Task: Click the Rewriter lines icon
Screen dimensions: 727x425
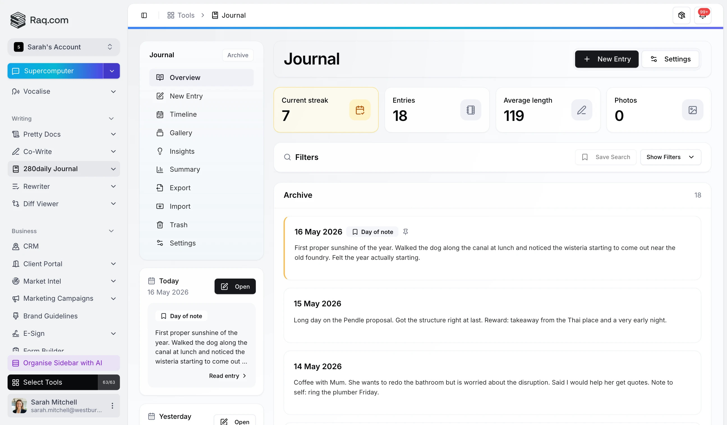Action: (x=16, y=186)
